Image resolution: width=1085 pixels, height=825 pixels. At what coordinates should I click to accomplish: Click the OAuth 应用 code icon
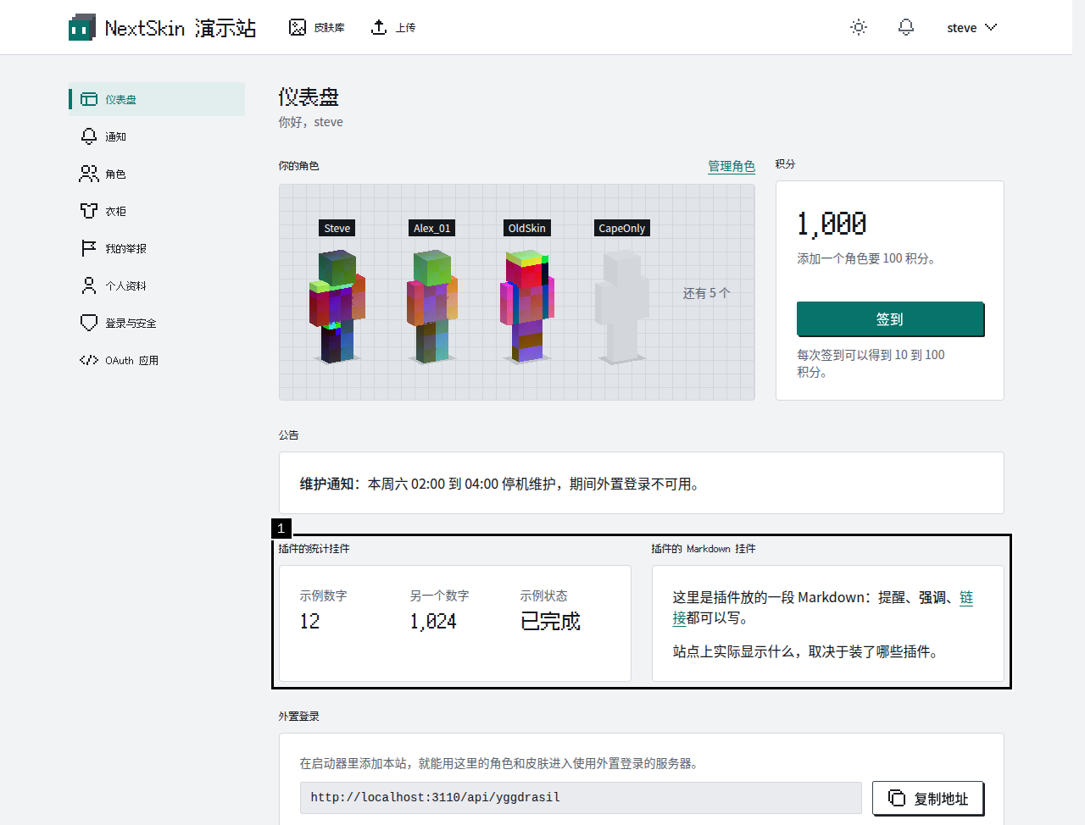click(x=89, y=360)
